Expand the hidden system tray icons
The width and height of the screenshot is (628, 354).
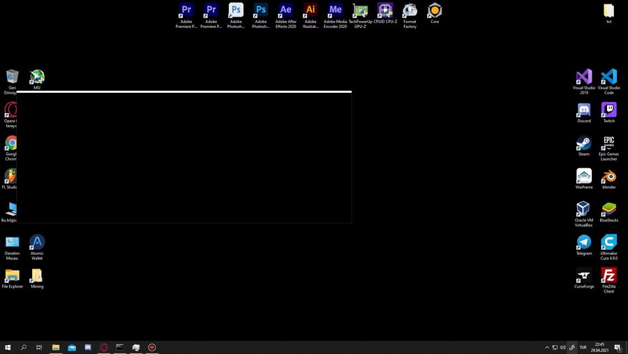[546, 348]
